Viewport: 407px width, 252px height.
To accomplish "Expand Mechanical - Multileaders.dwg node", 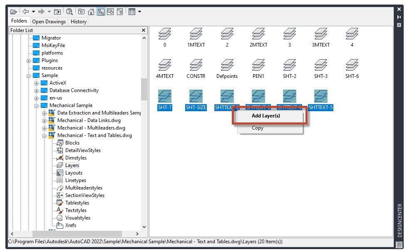I will tap(45, 129).
